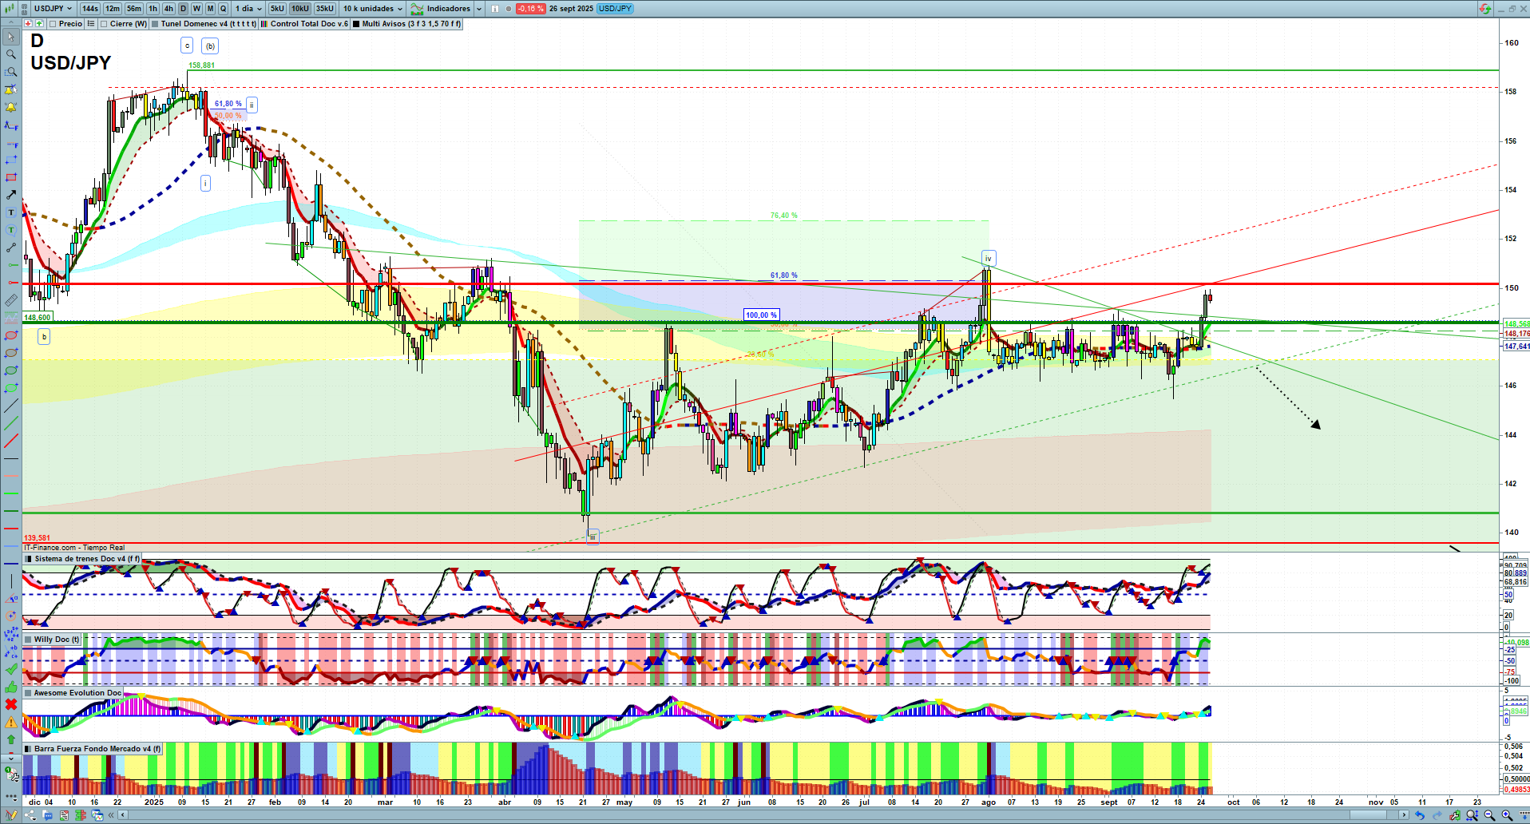Select the black arrow drawing tool
Viewport: 1530px width, 824px height.
(11, 195)
